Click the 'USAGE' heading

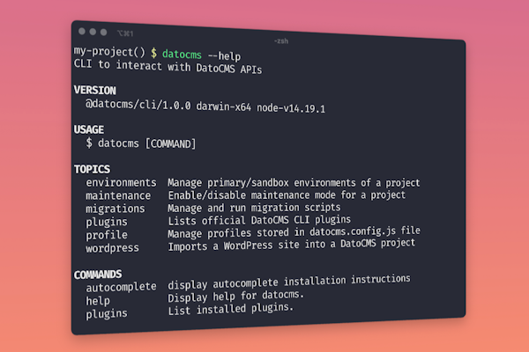click(89, 129)
